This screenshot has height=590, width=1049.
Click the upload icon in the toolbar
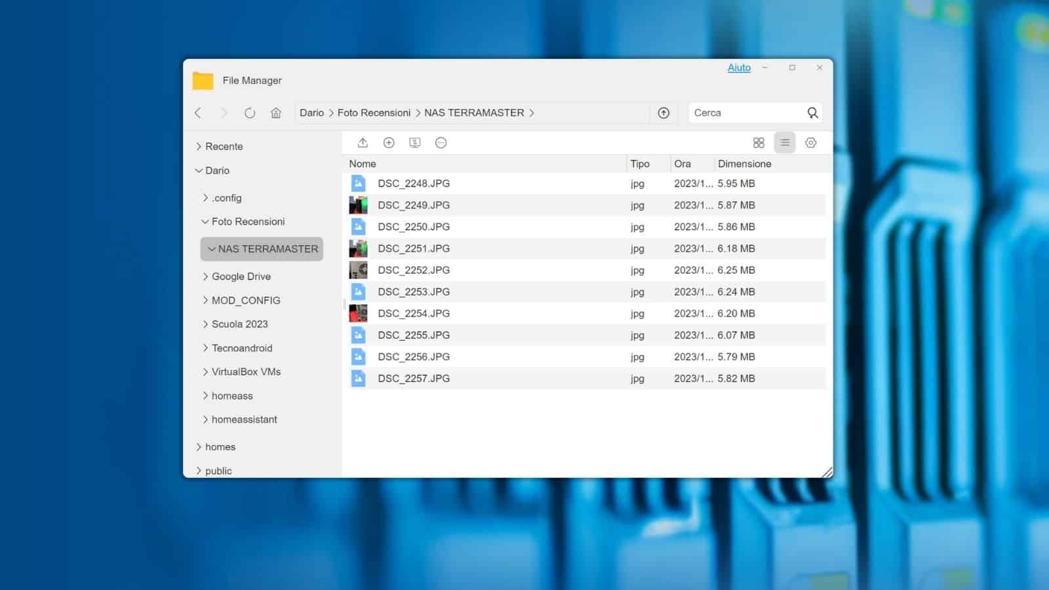[x=363, y=143]
